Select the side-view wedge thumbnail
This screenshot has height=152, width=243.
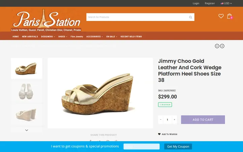[27, 68]
